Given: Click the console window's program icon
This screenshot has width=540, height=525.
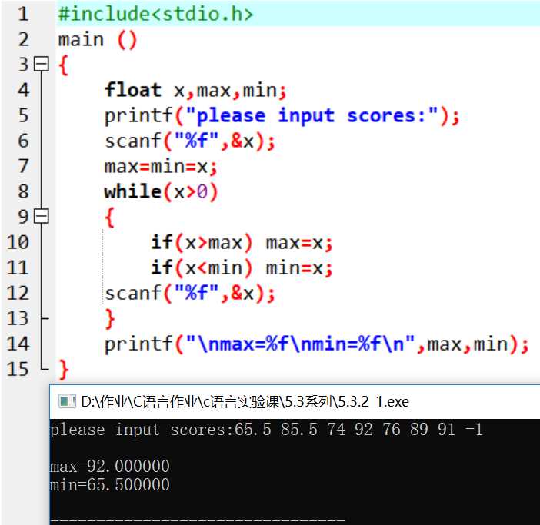Looking at the screenshot, I should 67,401.
